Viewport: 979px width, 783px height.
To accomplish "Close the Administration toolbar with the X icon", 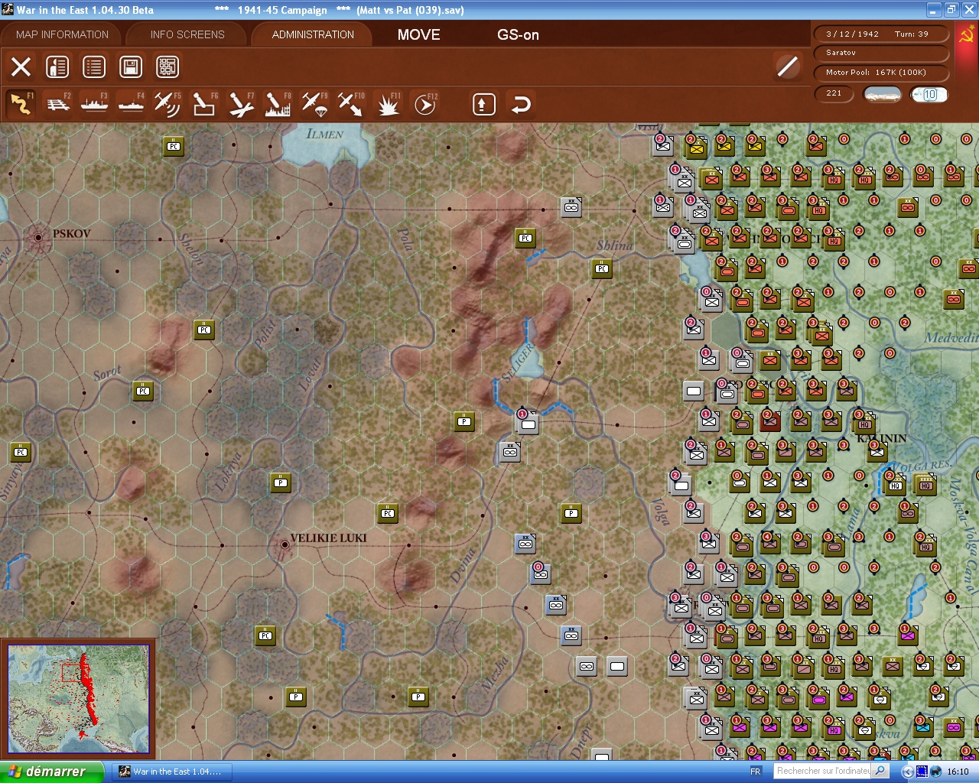I will coord(21,67).
